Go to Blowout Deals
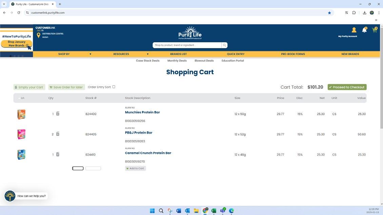Image resolution: width=383 pixels, height=215 pixels. (x=204, y=61)
